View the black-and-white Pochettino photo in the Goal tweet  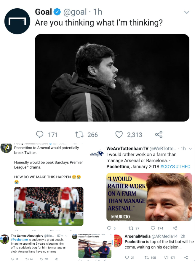pos(112,78)
